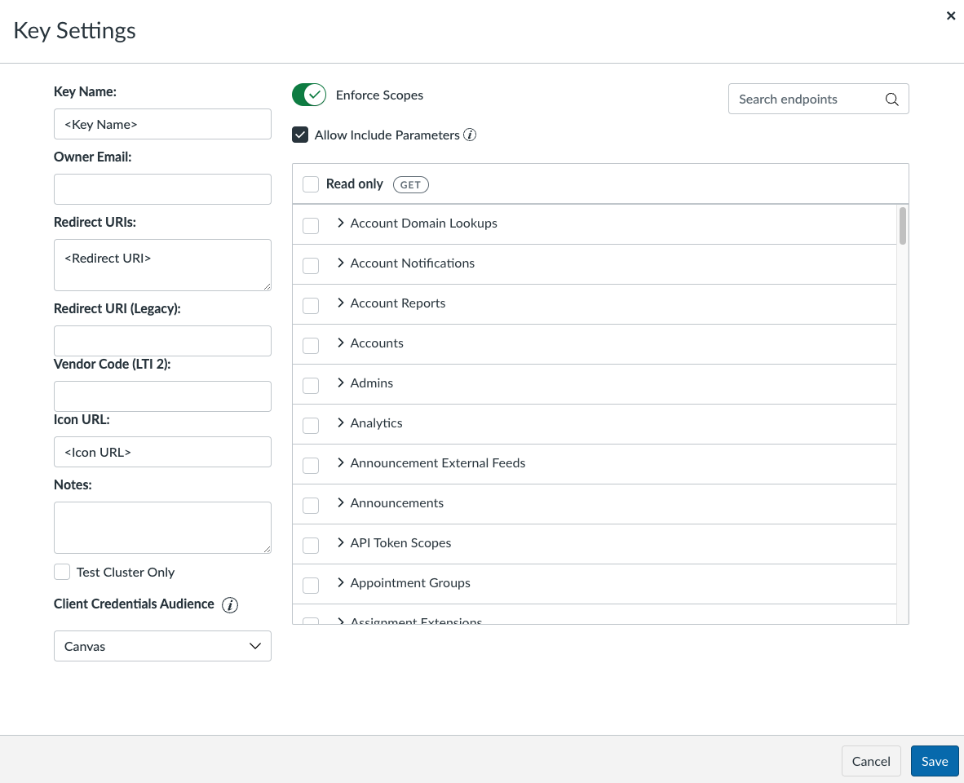964x783 pixels.
Task: Check the checkbox for Announcement External Feeds
Action: 311,465
